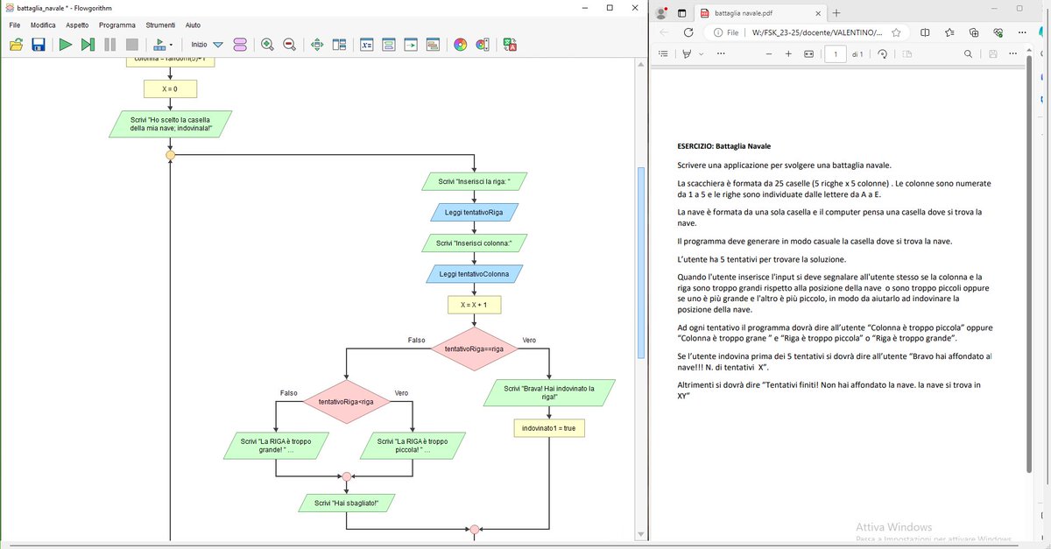
Task: Open the function manager purple shapes icon
Action: [241, 45]
